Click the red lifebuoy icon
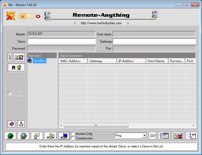 pos(38,16)
